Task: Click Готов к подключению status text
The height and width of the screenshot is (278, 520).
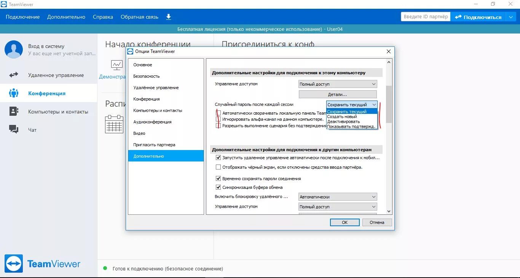Action: (168, 268)
